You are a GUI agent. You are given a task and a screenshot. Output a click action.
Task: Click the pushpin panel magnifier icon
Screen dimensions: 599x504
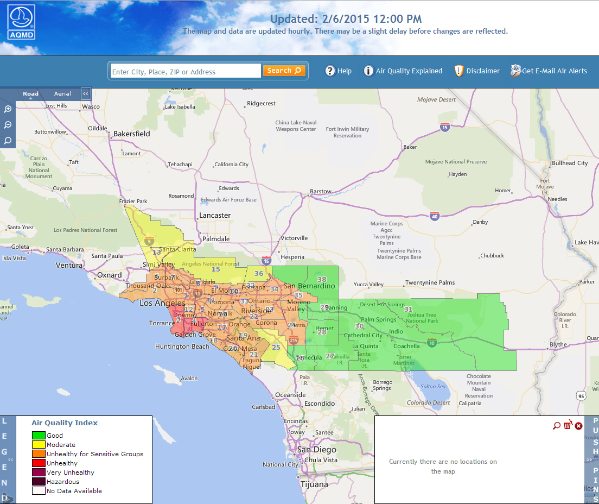[x=556, y=425]
